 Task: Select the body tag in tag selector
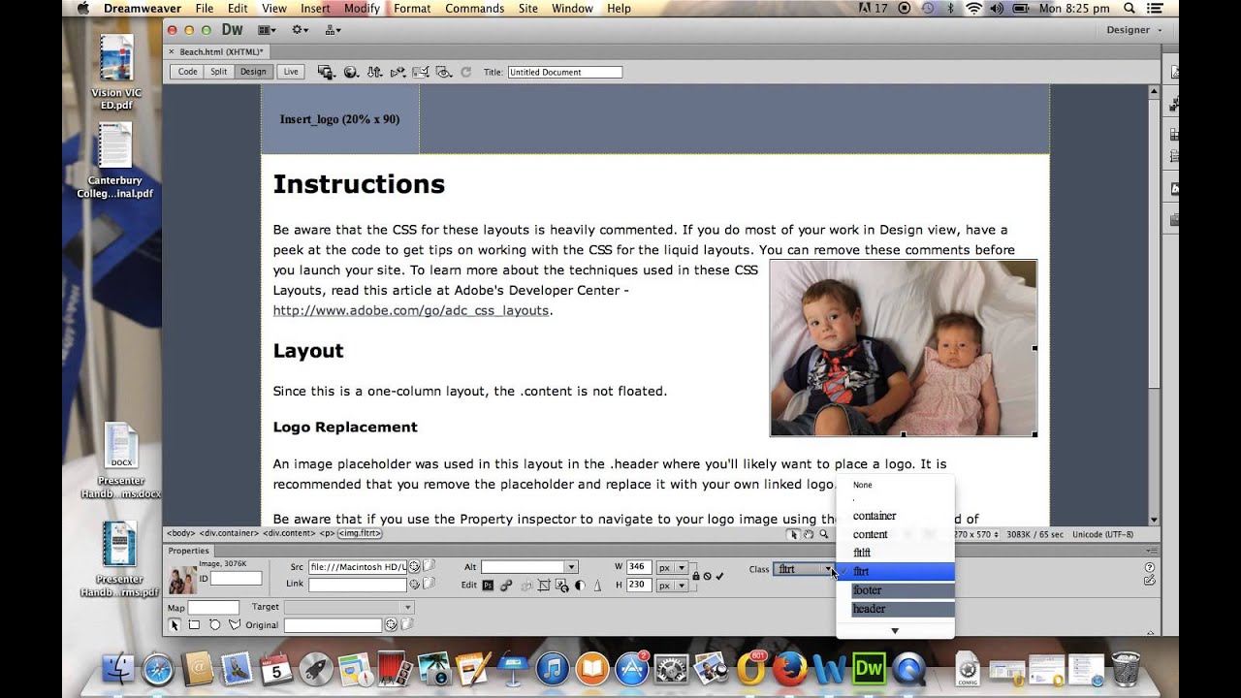(180, 533)
